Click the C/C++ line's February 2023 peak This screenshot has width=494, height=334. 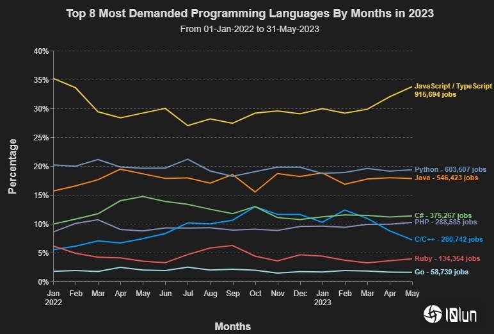(x=345, y=210)
